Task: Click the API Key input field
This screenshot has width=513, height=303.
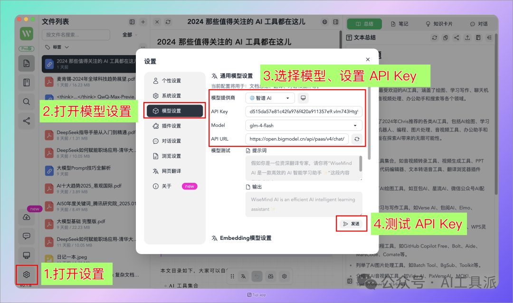Action: (304, 112)
